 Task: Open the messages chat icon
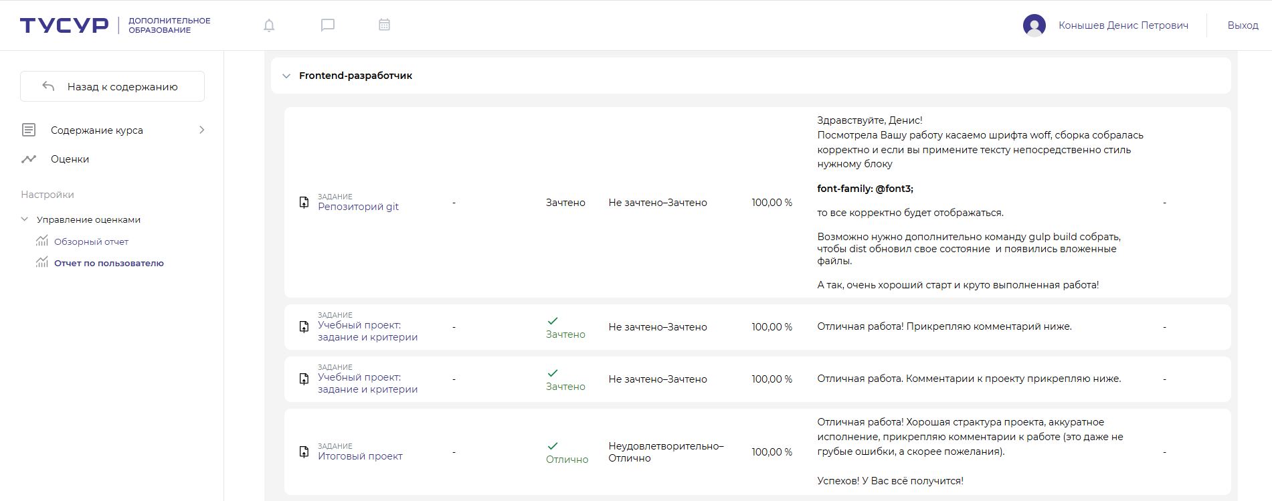328,25
